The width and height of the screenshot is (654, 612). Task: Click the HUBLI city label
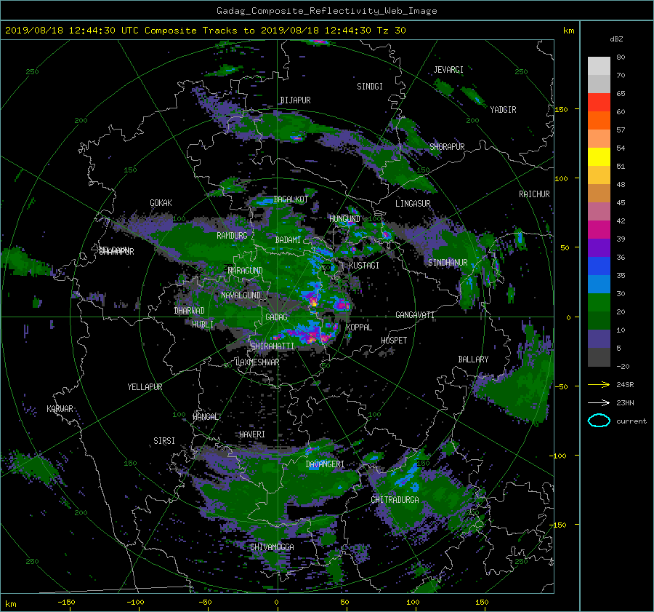pos(202,324)
